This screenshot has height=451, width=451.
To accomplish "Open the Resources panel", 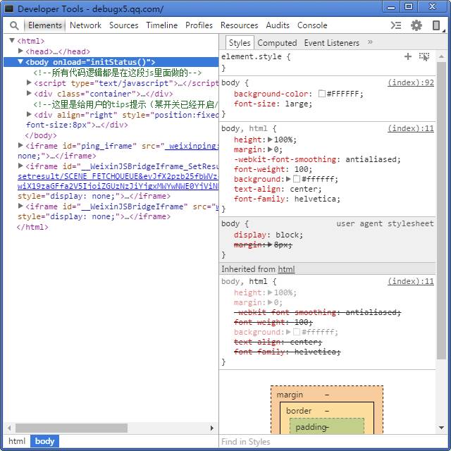I will 239,25.
